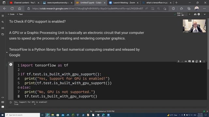Open browser settings and more menu
Viewport: 209px width, 117px height.
tap(204, 9)
